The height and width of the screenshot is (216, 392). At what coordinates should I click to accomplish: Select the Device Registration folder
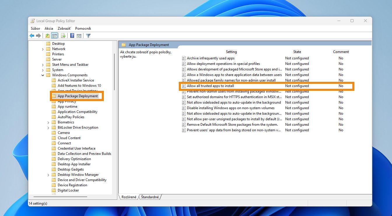click(x=72, y=185)
